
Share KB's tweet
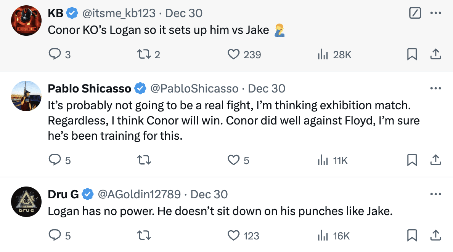435,55
